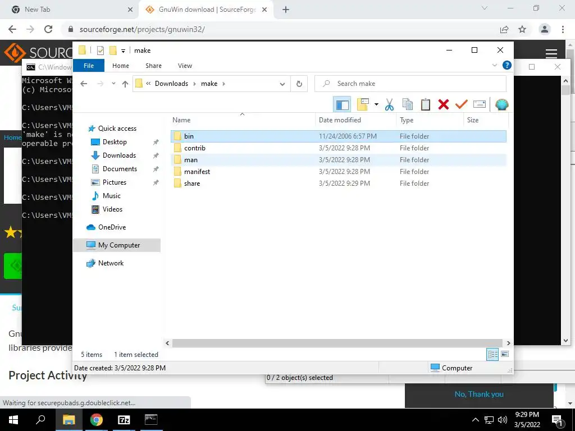Image resolution: width=575 pixels, height=431 pixels.
Task: Click the Cut scissors icon
Action: 390,105
